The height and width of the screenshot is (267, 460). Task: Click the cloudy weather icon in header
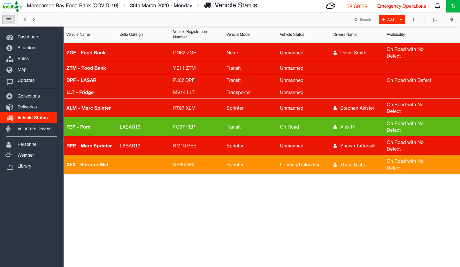click(x=331, y=6)
